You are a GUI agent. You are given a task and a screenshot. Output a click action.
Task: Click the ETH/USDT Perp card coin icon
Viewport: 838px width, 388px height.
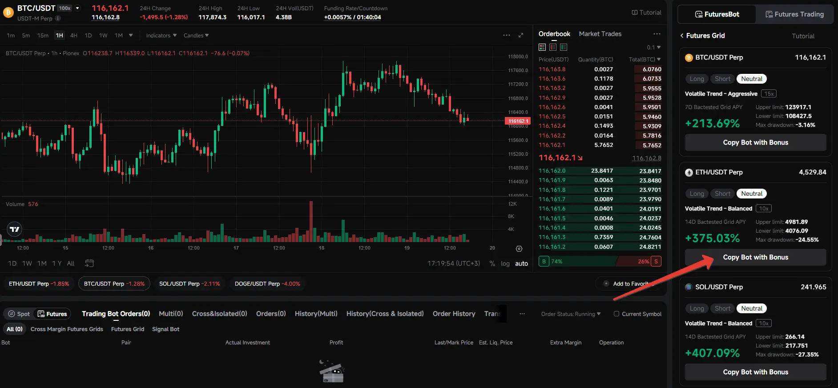point(689,172)
